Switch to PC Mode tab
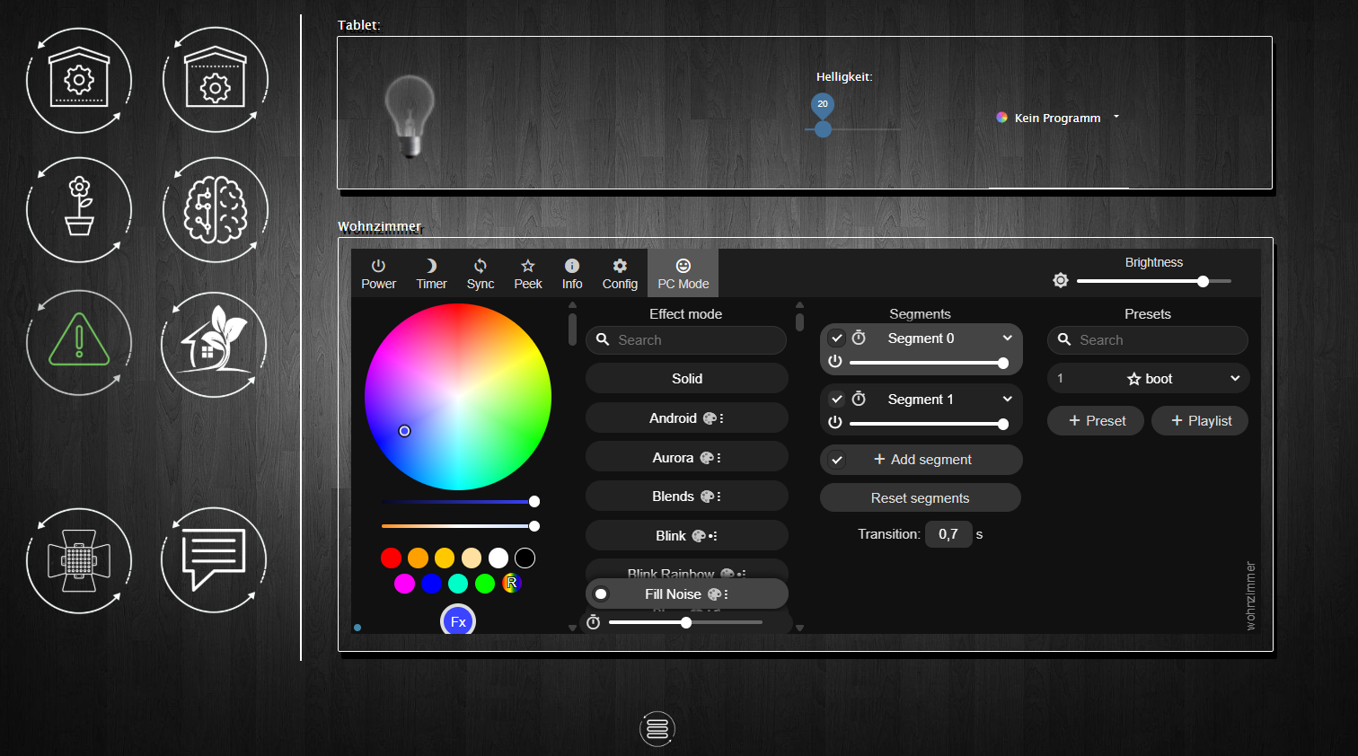 point(683,273)
